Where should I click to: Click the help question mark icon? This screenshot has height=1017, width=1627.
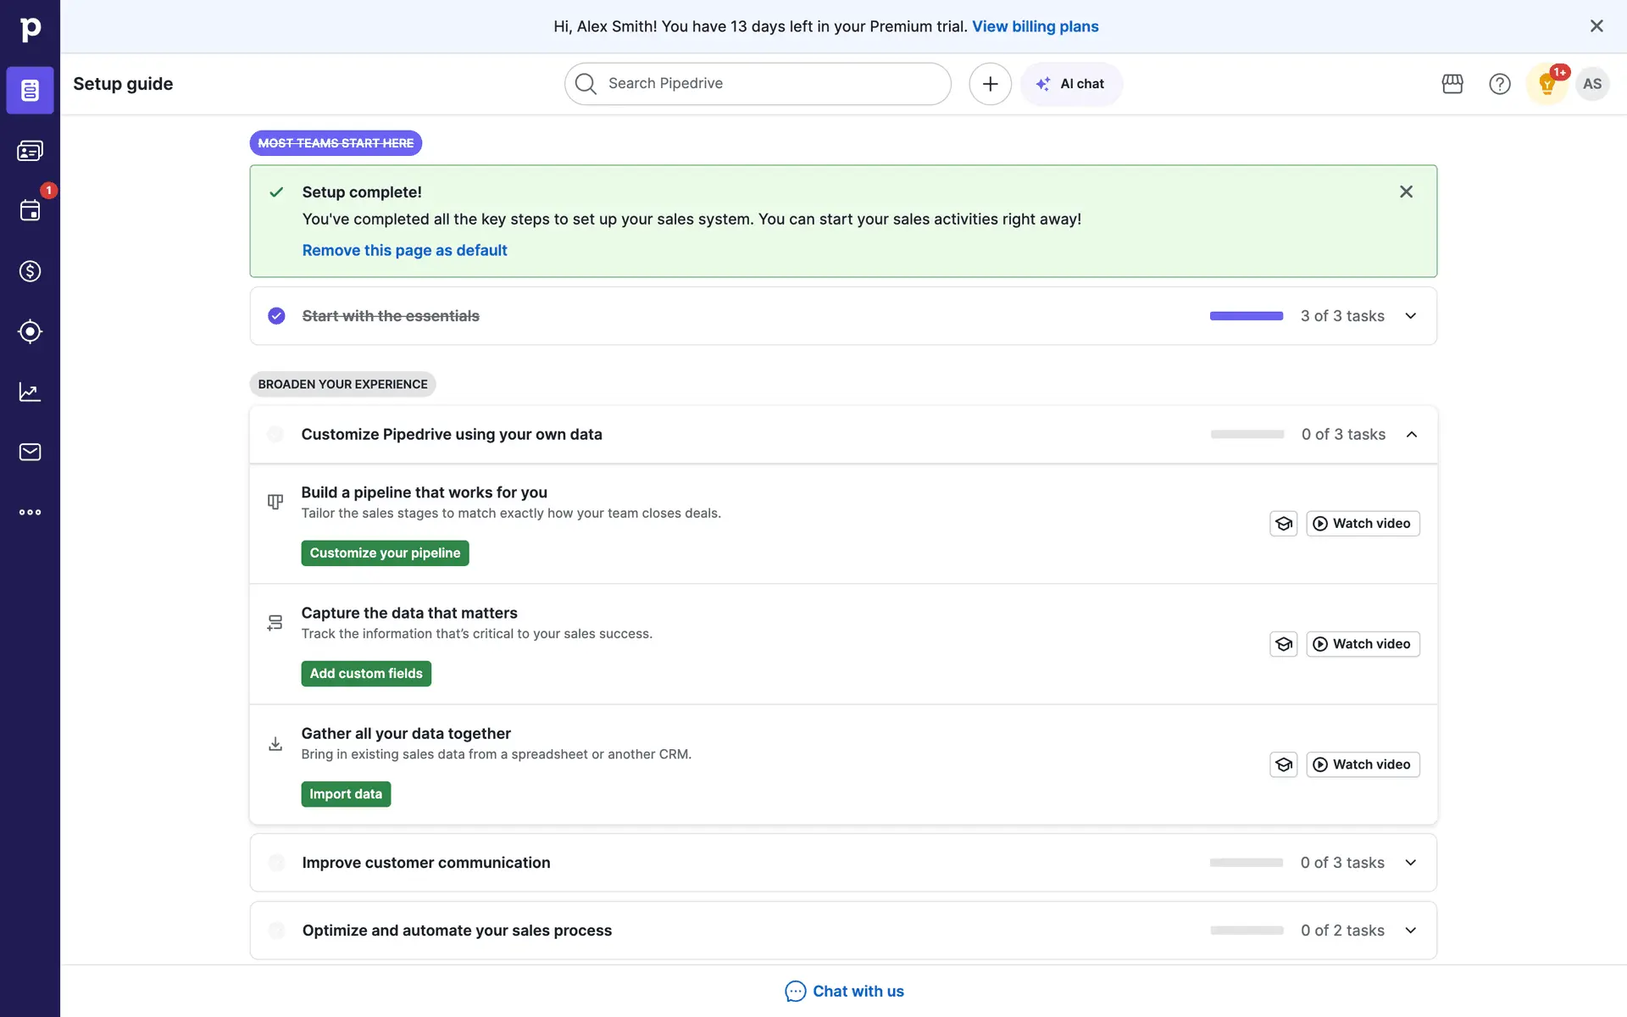pos(1499,84)
